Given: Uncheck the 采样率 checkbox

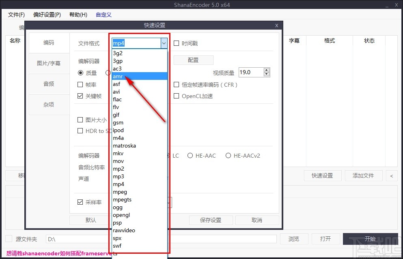Looking at the screenshot, I should click(x=80, y=202).
